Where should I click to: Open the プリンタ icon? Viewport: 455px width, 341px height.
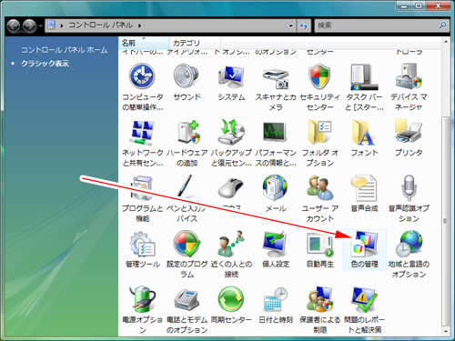(409, 131)
